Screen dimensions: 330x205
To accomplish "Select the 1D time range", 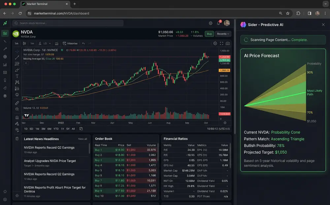I will click(26, 129).
